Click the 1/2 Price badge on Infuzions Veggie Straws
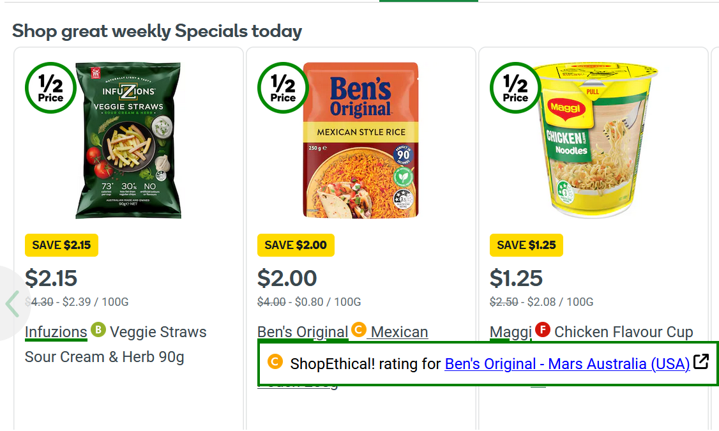 tap(50, 88)
